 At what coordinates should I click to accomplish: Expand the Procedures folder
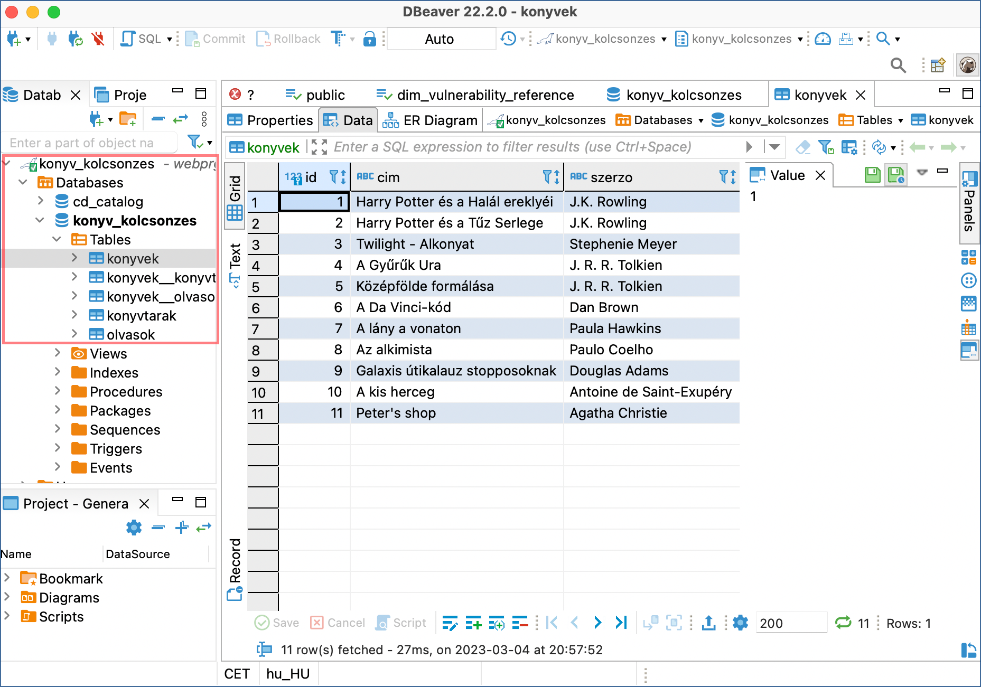click(58, 391)
